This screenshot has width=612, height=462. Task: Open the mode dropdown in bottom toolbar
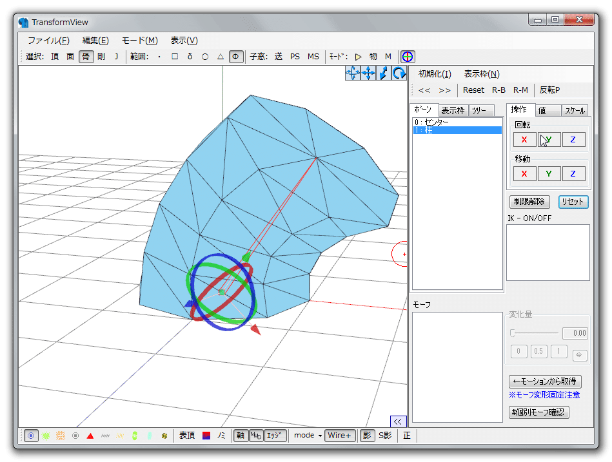click(x=308, y=436)
